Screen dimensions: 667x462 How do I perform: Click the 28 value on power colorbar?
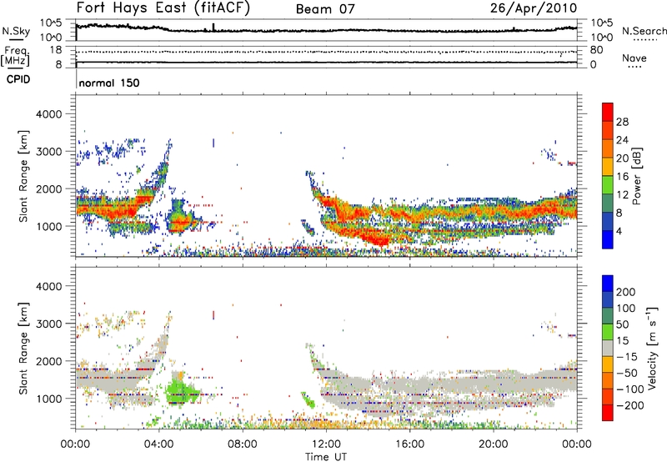(622, 122)
